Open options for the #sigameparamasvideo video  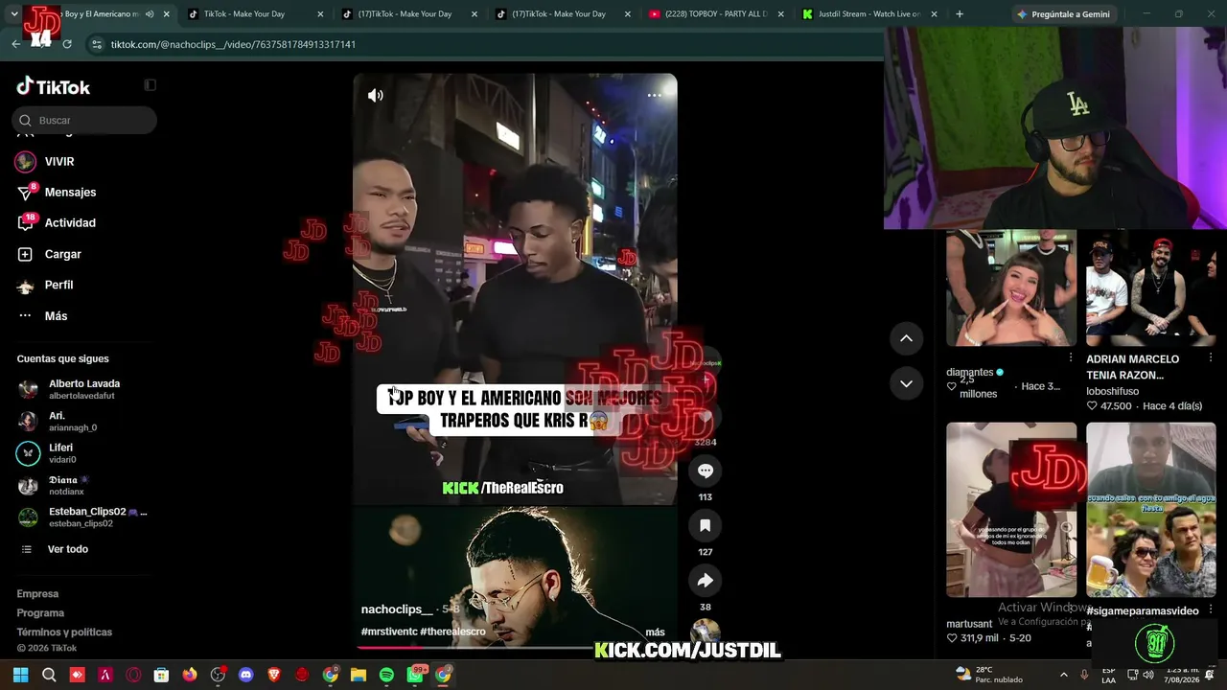click(1211, 609)
